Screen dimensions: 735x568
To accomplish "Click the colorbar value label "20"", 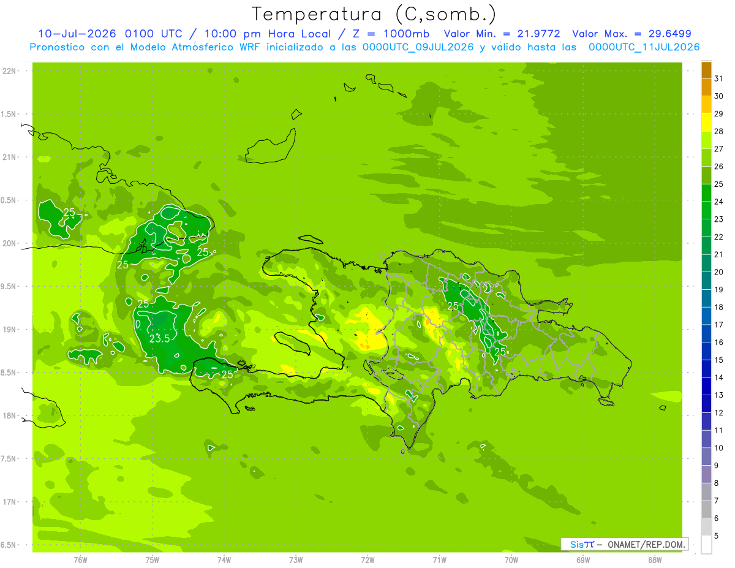I will point(718,272).
